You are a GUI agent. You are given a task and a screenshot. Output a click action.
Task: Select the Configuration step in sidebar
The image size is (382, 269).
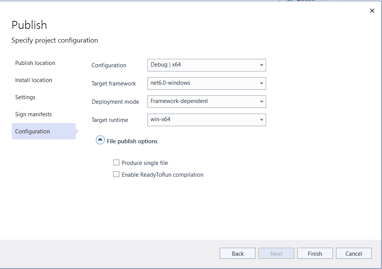click(44, 131)
